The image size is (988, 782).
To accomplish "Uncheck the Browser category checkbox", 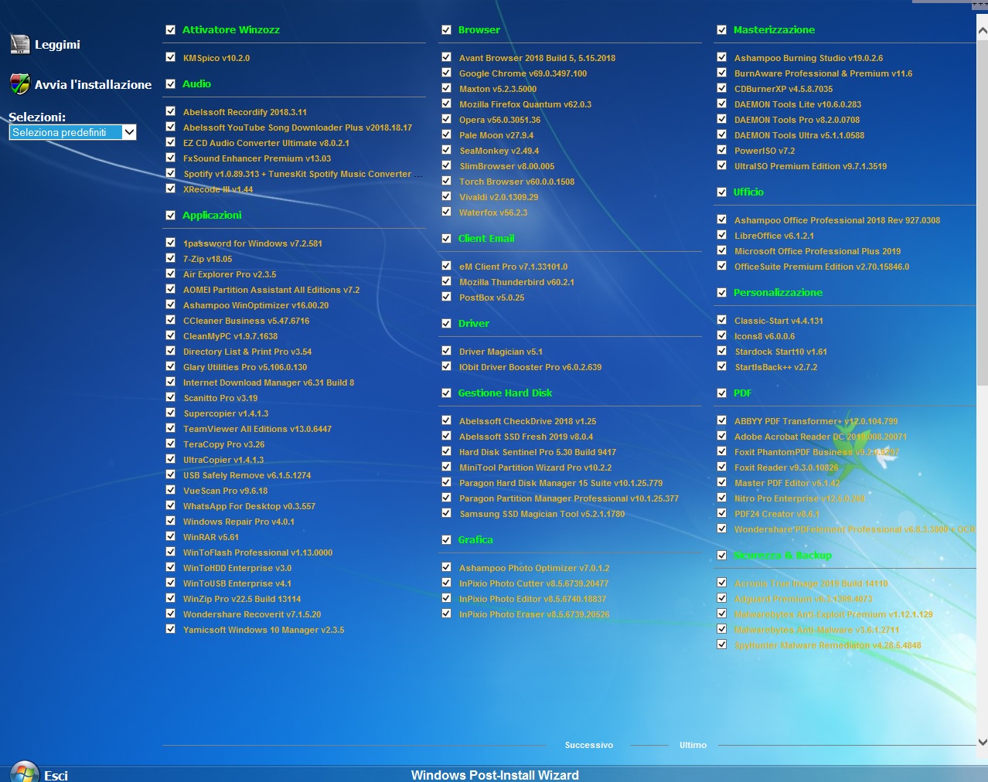I will [x=447, y=29].
